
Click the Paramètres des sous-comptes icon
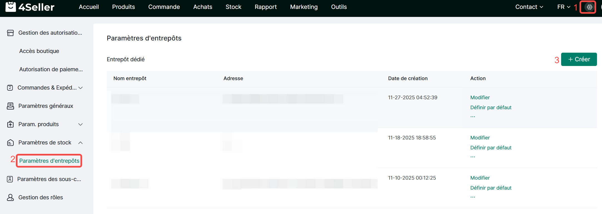[x=10, y=179]
